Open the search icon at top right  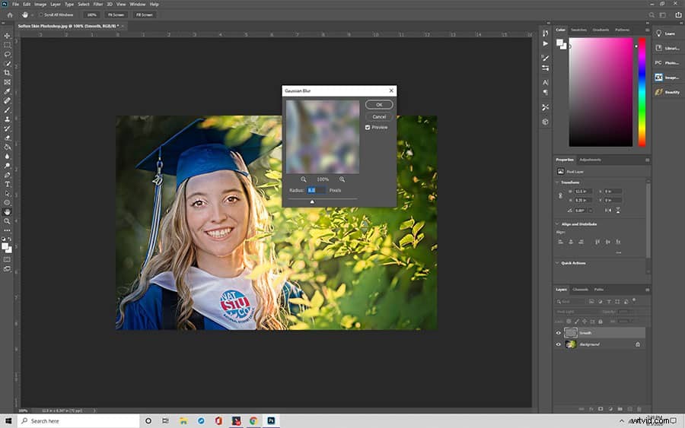[652, 15]
